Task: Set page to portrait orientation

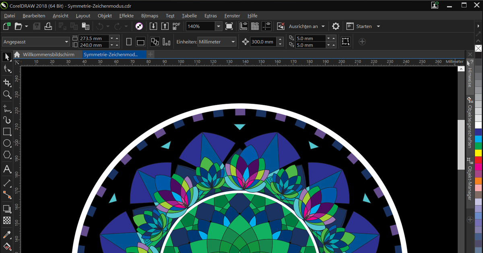Action: click(129, 42)
